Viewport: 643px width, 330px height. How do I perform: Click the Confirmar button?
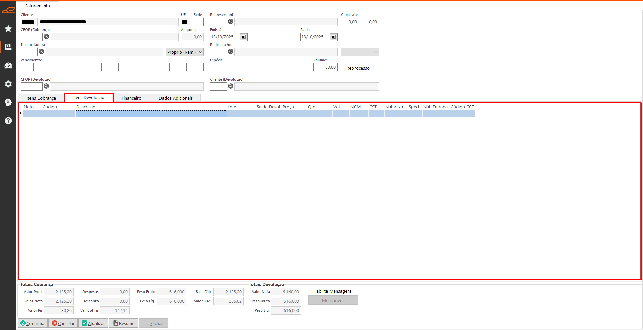[x=33, y=323]
